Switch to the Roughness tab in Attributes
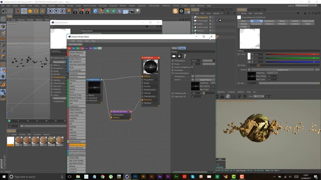This screenshot has width=321, height=180. click(x=269, y=21)
